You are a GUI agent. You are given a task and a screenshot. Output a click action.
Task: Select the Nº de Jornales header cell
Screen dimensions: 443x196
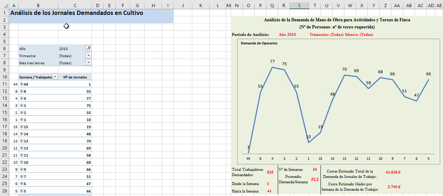coord(75,77)
